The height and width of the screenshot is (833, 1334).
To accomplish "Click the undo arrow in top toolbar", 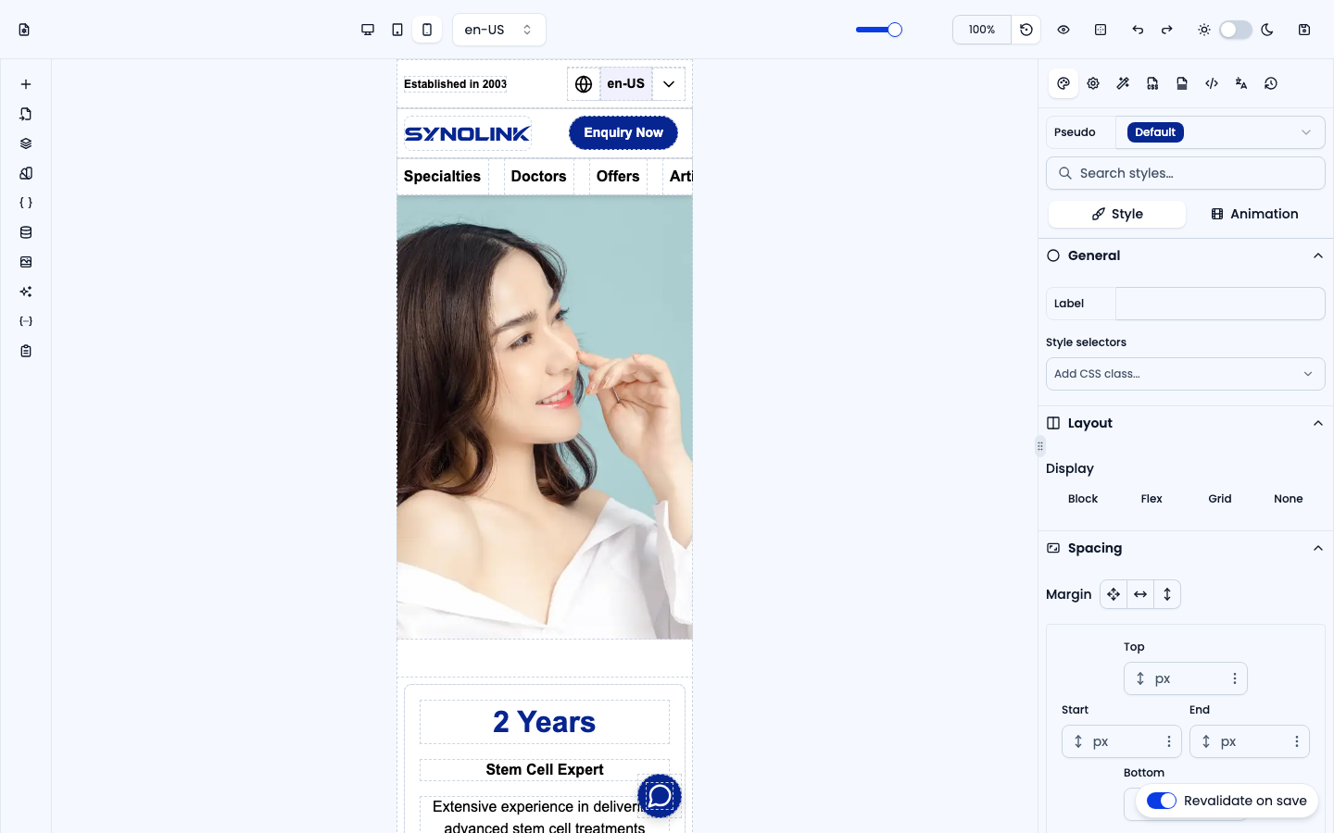I will click(x=1138, y=30).
